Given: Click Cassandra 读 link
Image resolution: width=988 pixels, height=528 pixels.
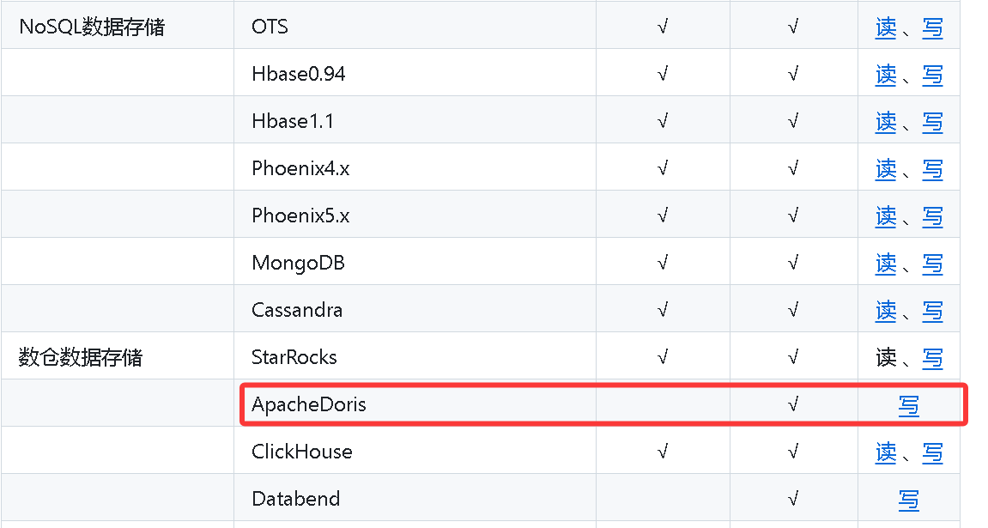Looking at the screenshot, I should click(885, 311).
